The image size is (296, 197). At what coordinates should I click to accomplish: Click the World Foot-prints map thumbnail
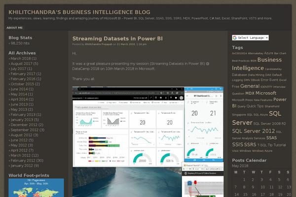point(36,188)
